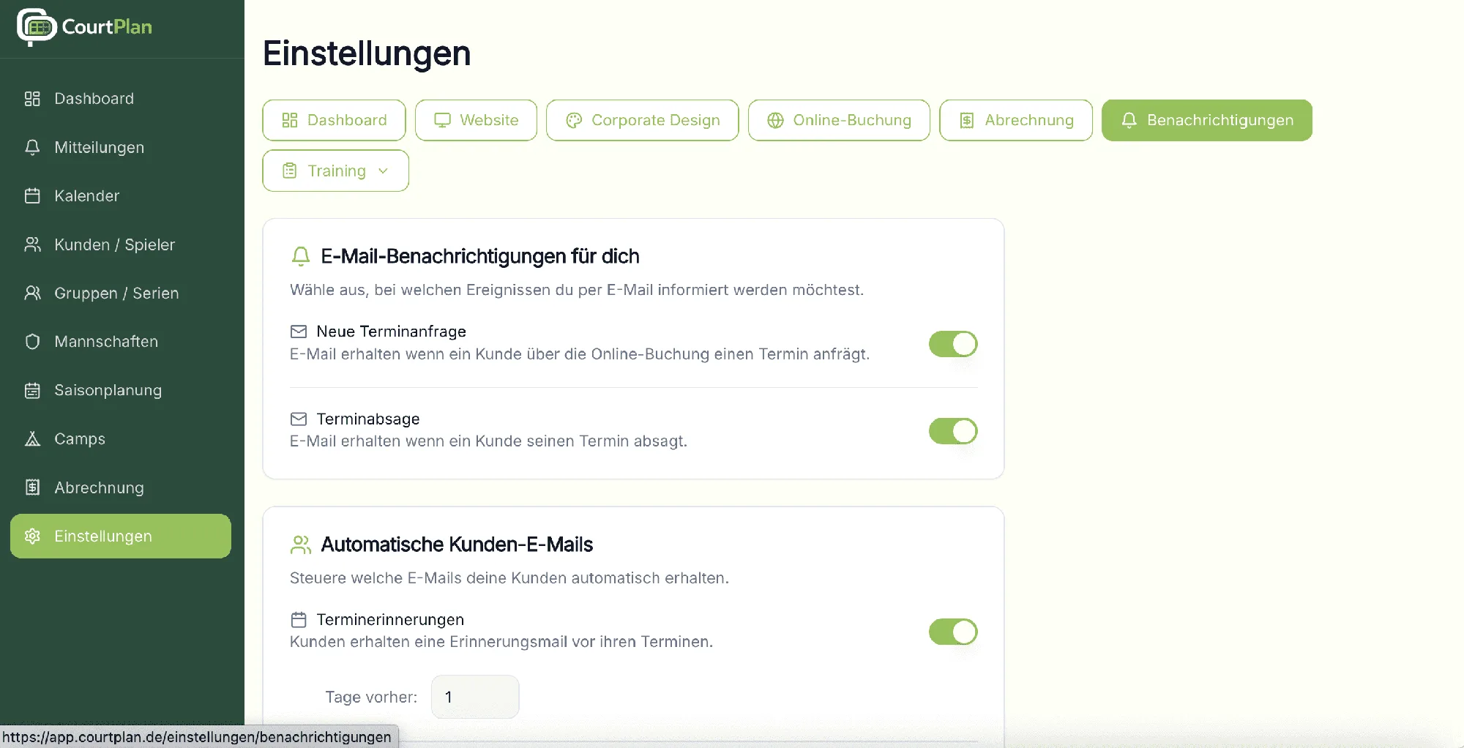Click the receipt icon for sidebar Abrechnung
Viewport: 1464px width, 748px height.
click(32, 487)
